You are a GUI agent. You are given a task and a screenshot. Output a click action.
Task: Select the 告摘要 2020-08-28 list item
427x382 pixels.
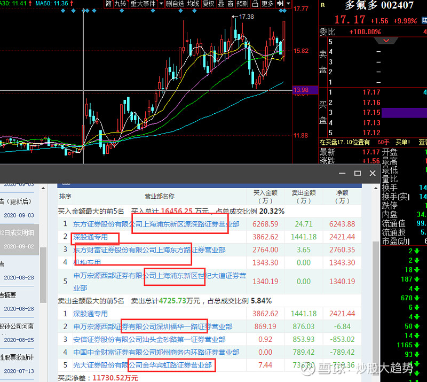click(x=18, y=302)
